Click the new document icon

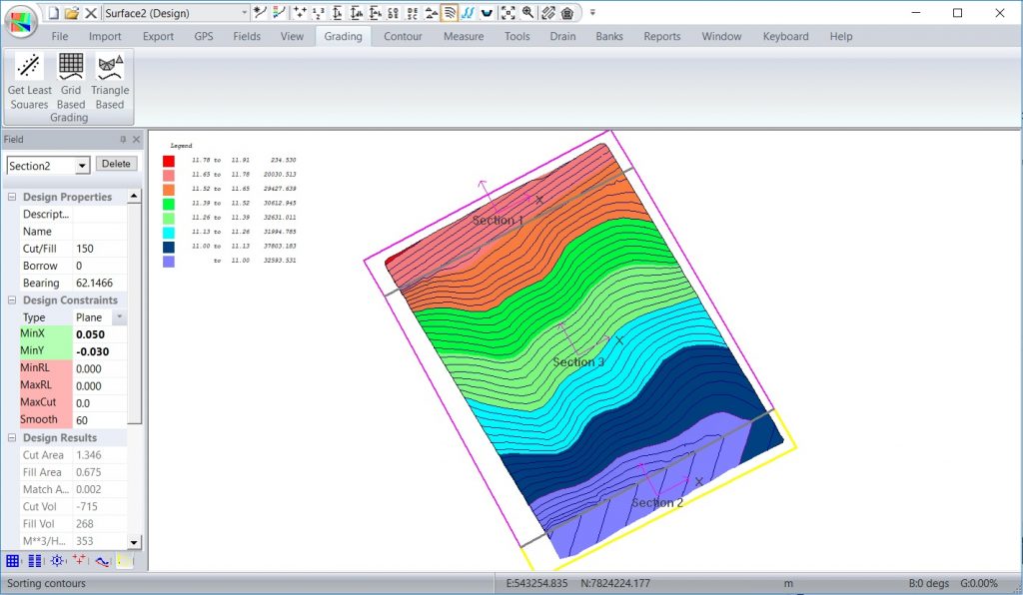53,13
